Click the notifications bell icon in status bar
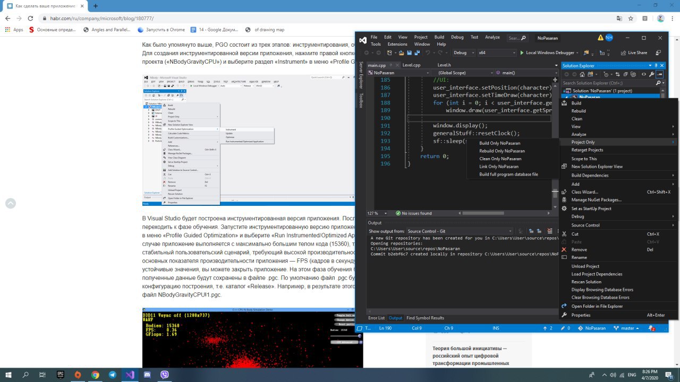Viewport: 680px width, 382px height. (652, 328)
